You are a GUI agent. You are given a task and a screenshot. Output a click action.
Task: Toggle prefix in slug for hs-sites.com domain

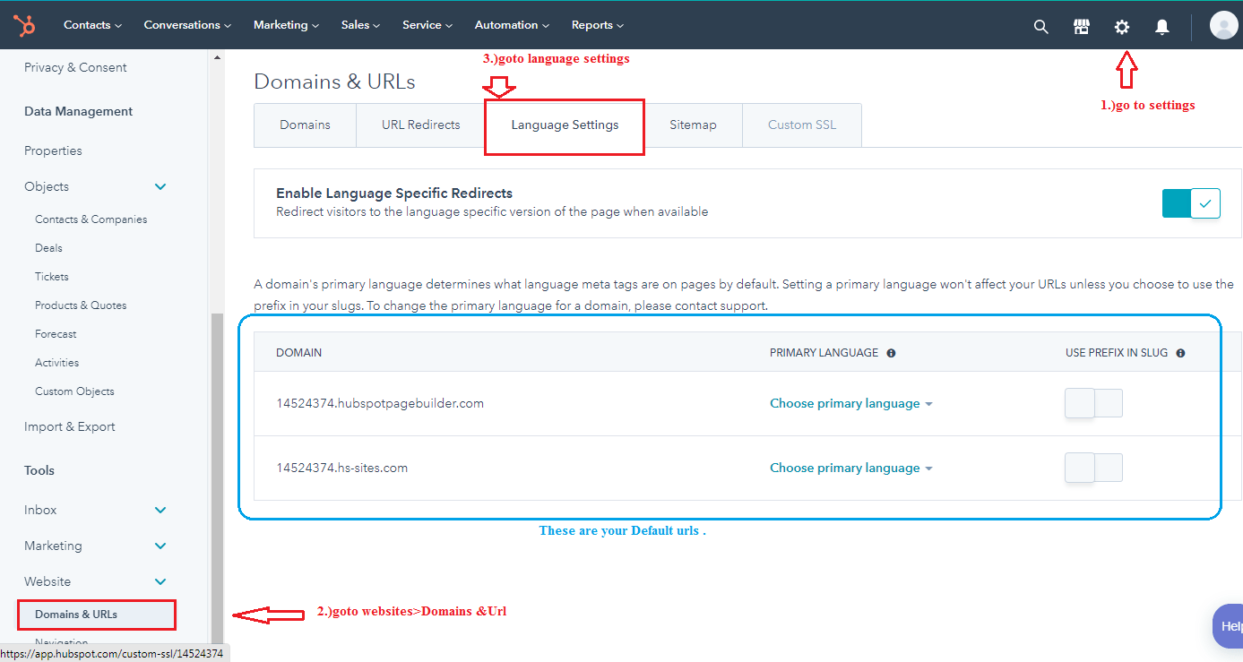(x=1093, y=467)
